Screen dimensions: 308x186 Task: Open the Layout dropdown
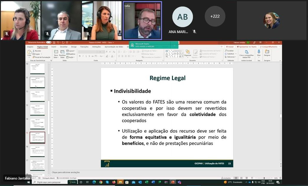coord(71,51)
